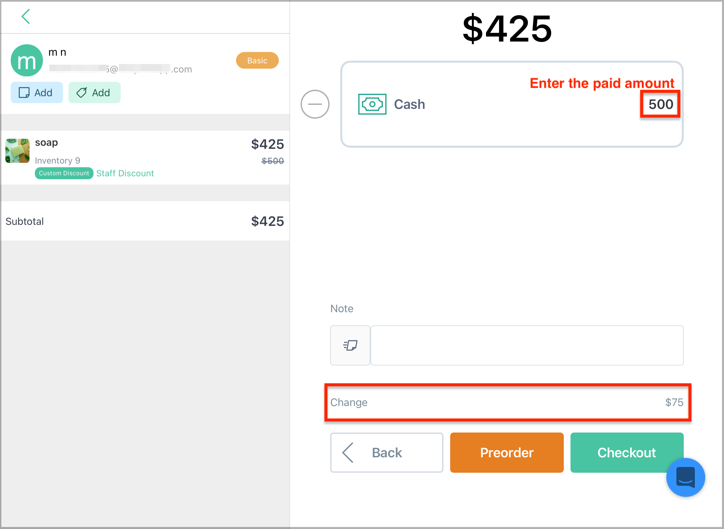Select the green cash banknote icon
Image resolution: width=724 pixels, height=529 pixels.
(372, 104)
